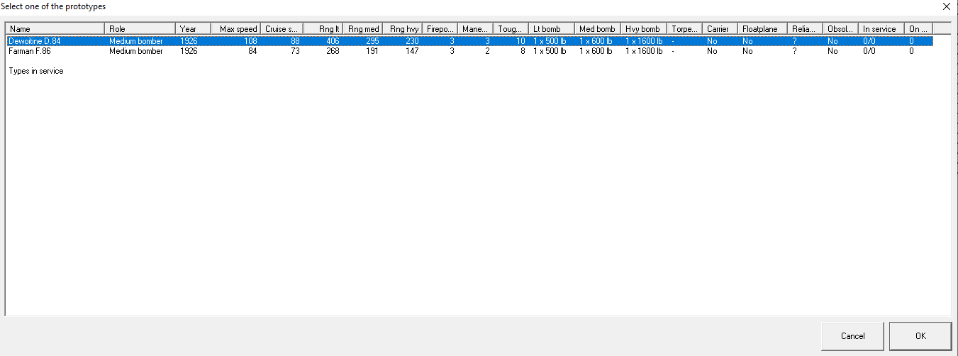Click the Med bomb column header
The image size is (958, 356).
coord(598,29)
